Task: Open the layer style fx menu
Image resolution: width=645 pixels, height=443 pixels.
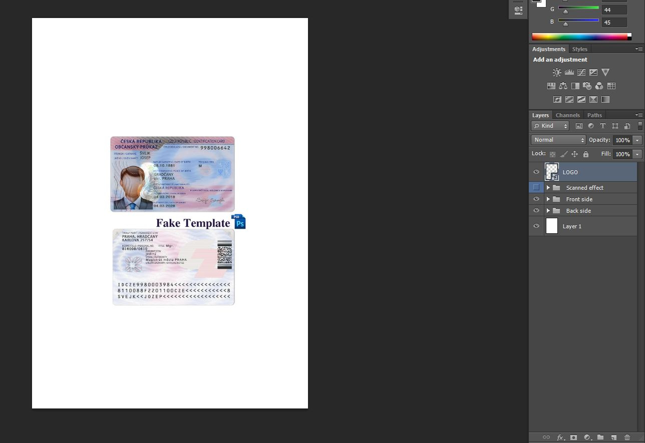Action: coord(560,437)
